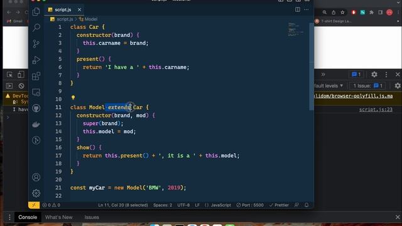Viewport: 402px width, 226px height.
Task: Open the Source Control view
Action: click(x=36, y=44)
